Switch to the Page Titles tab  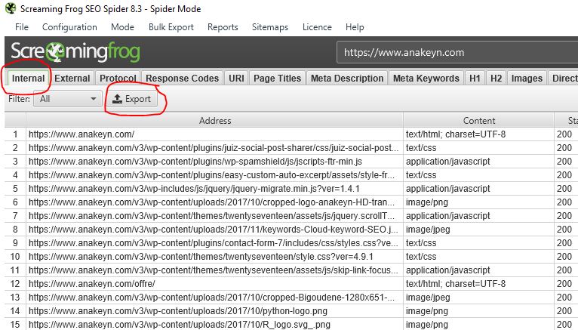[x=277, y=79]
